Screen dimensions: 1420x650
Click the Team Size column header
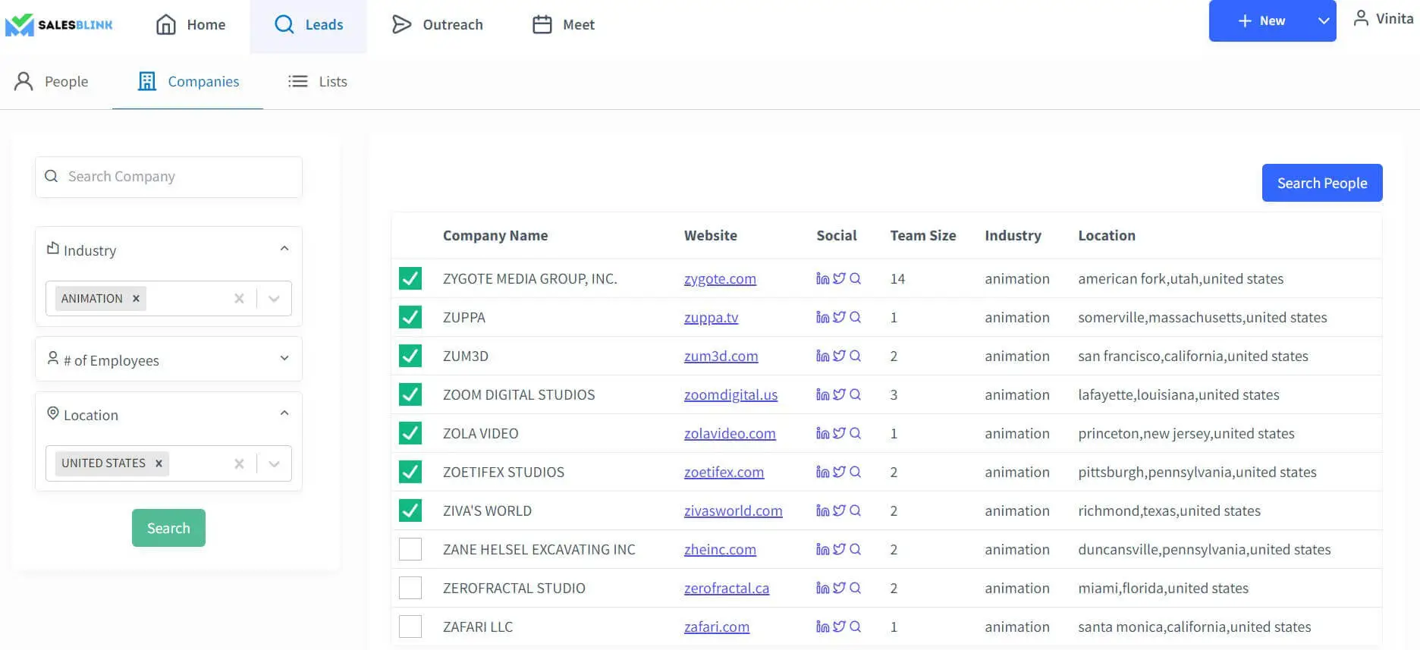coord(922,235)
